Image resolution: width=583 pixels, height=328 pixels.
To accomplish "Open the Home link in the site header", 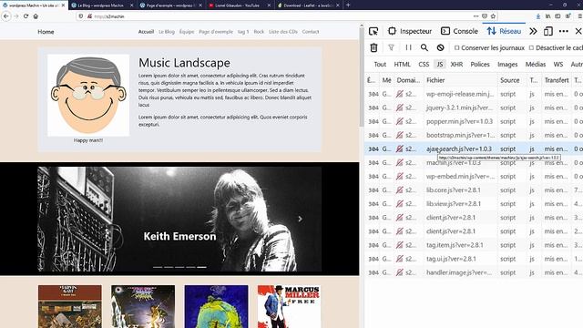I will click(46, 32).
